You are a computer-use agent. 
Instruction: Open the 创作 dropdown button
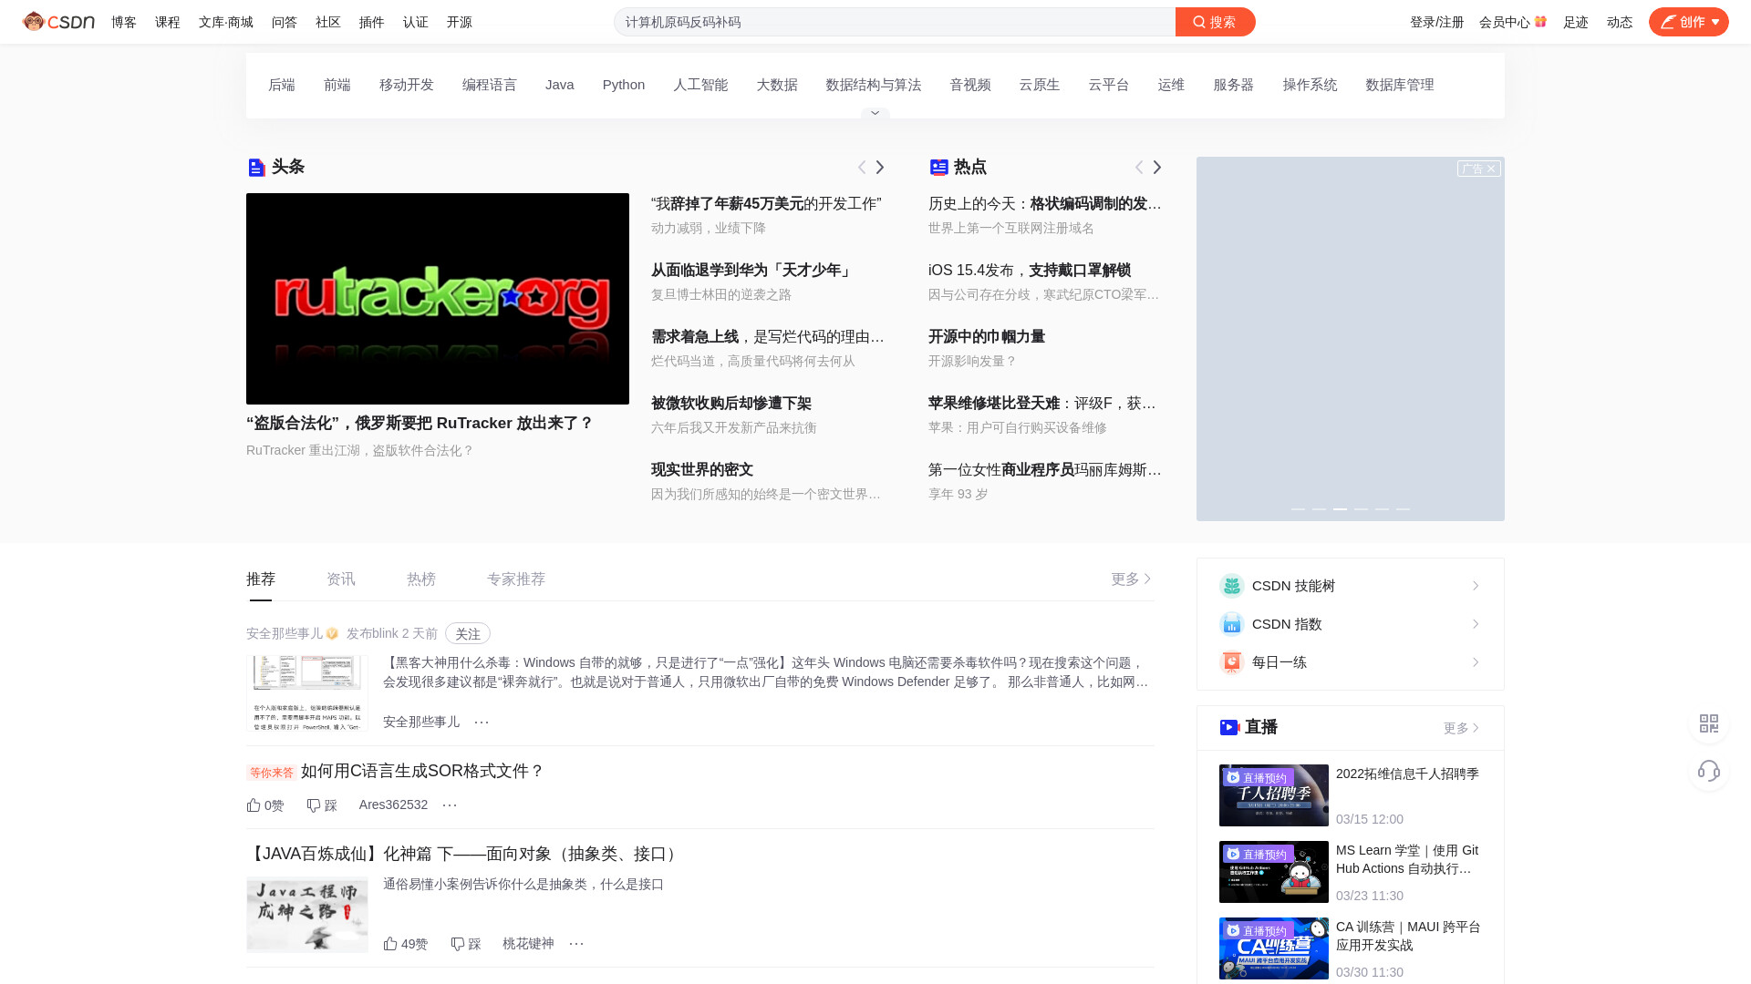point(1688,22)
